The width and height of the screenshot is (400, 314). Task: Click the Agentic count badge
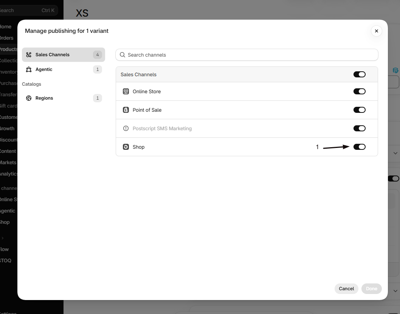coord(98,69)
